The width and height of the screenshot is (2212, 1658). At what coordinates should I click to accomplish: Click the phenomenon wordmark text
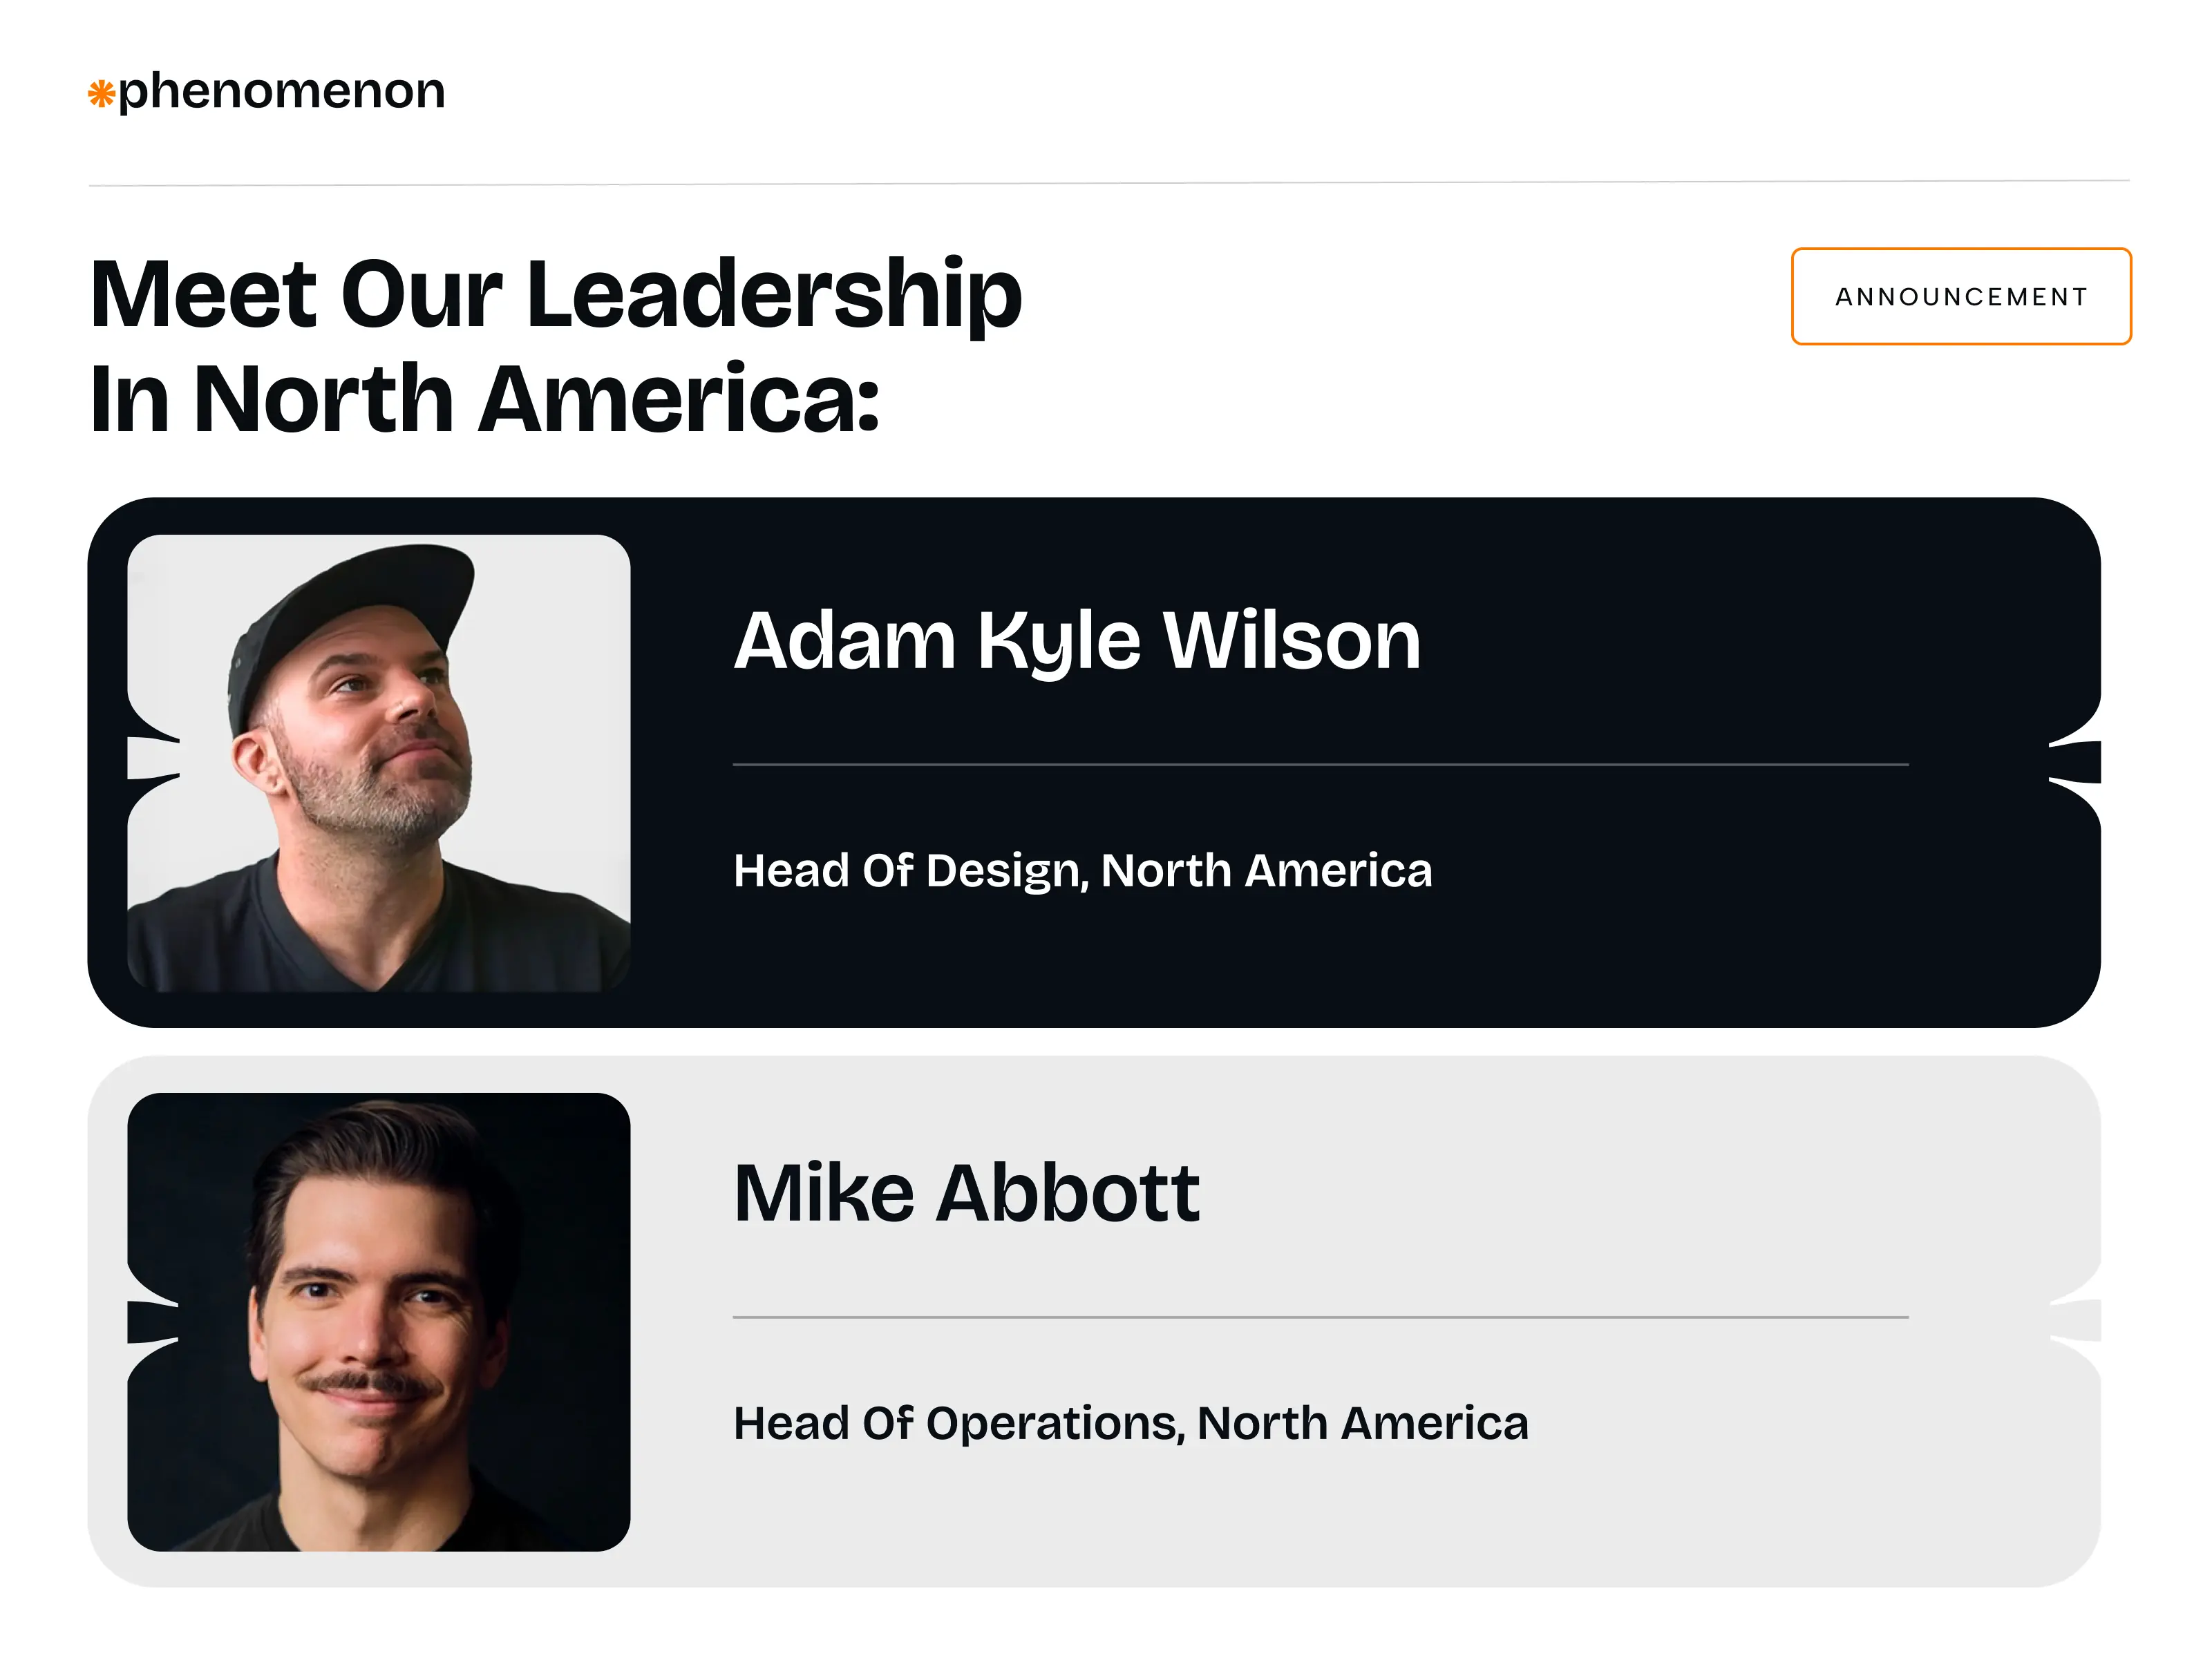pyautogui.click(x=281, y=91)
